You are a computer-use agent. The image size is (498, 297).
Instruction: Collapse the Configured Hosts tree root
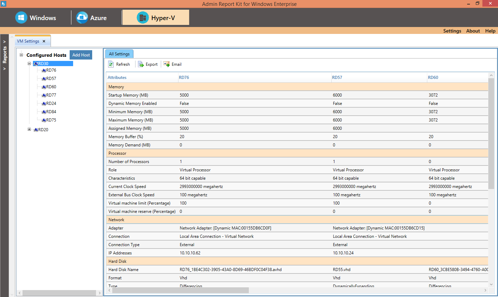click(21, 55)
